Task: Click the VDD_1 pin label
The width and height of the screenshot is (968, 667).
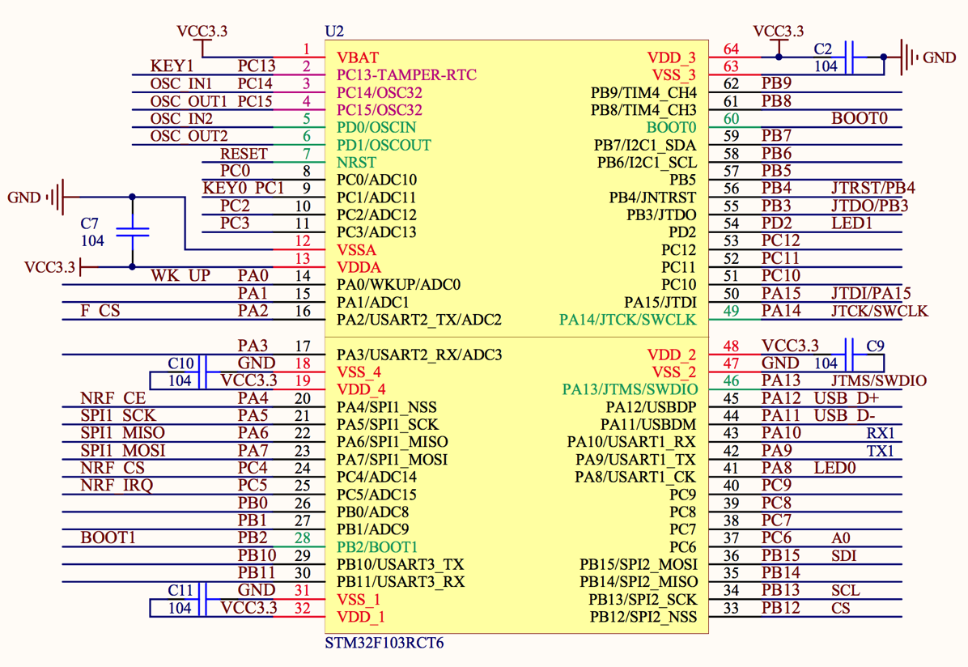Action: [360, 616]
